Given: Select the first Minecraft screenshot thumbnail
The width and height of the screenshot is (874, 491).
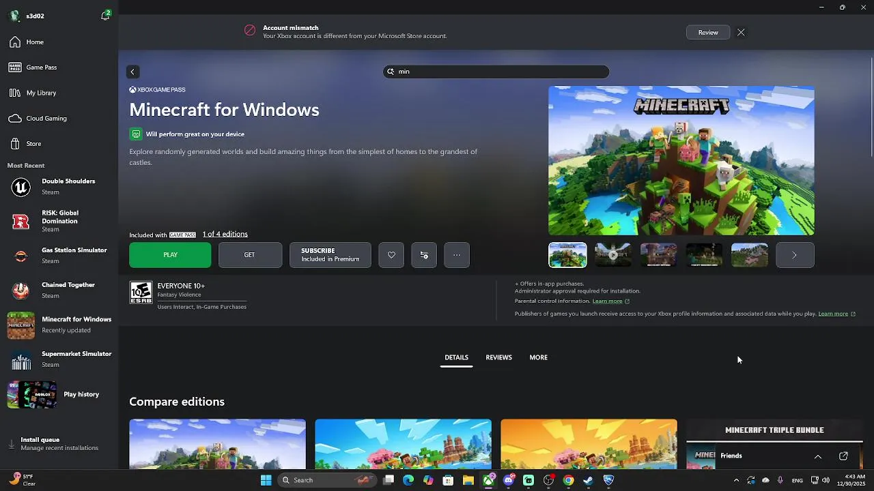Looking at the screenshot, I should tap(567, 255).
